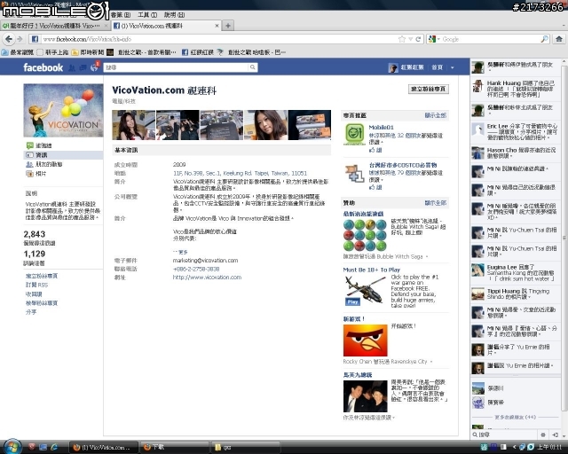Click 顯示全部 beside 贊助

[x=436, y=203]
